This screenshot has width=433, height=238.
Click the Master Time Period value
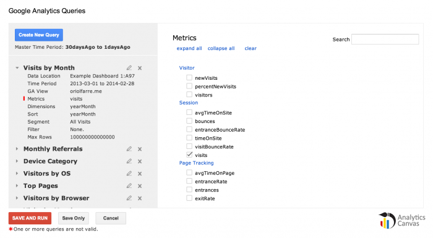tap(98, 47)
